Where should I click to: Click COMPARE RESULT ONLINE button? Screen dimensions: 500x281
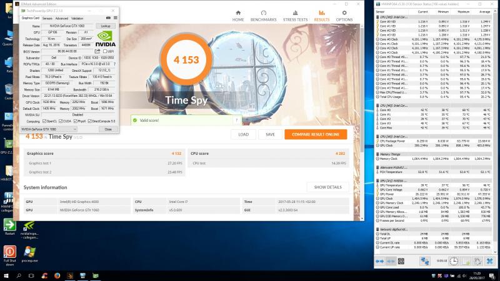tap(316, 134)
